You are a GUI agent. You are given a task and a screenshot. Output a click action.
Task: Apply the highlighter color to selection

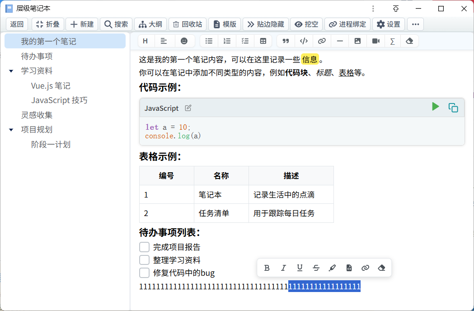tap(333, 268)
